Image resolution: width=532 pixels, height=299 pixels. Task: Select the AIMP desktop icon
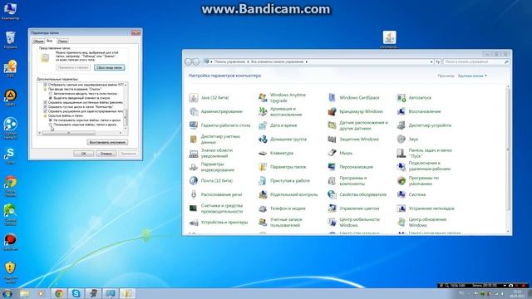tap(11, 98)
